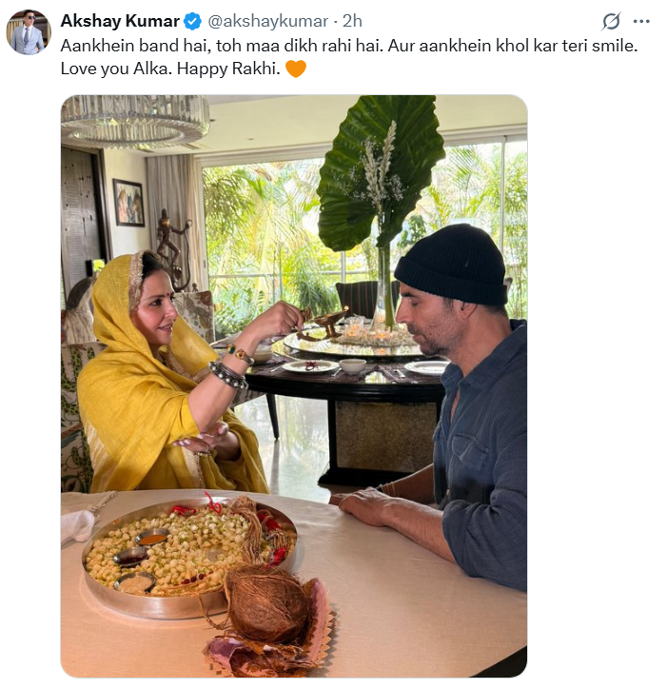
Task: Click the woman's bangled wrist in photo
Action: tap(228, 372)
